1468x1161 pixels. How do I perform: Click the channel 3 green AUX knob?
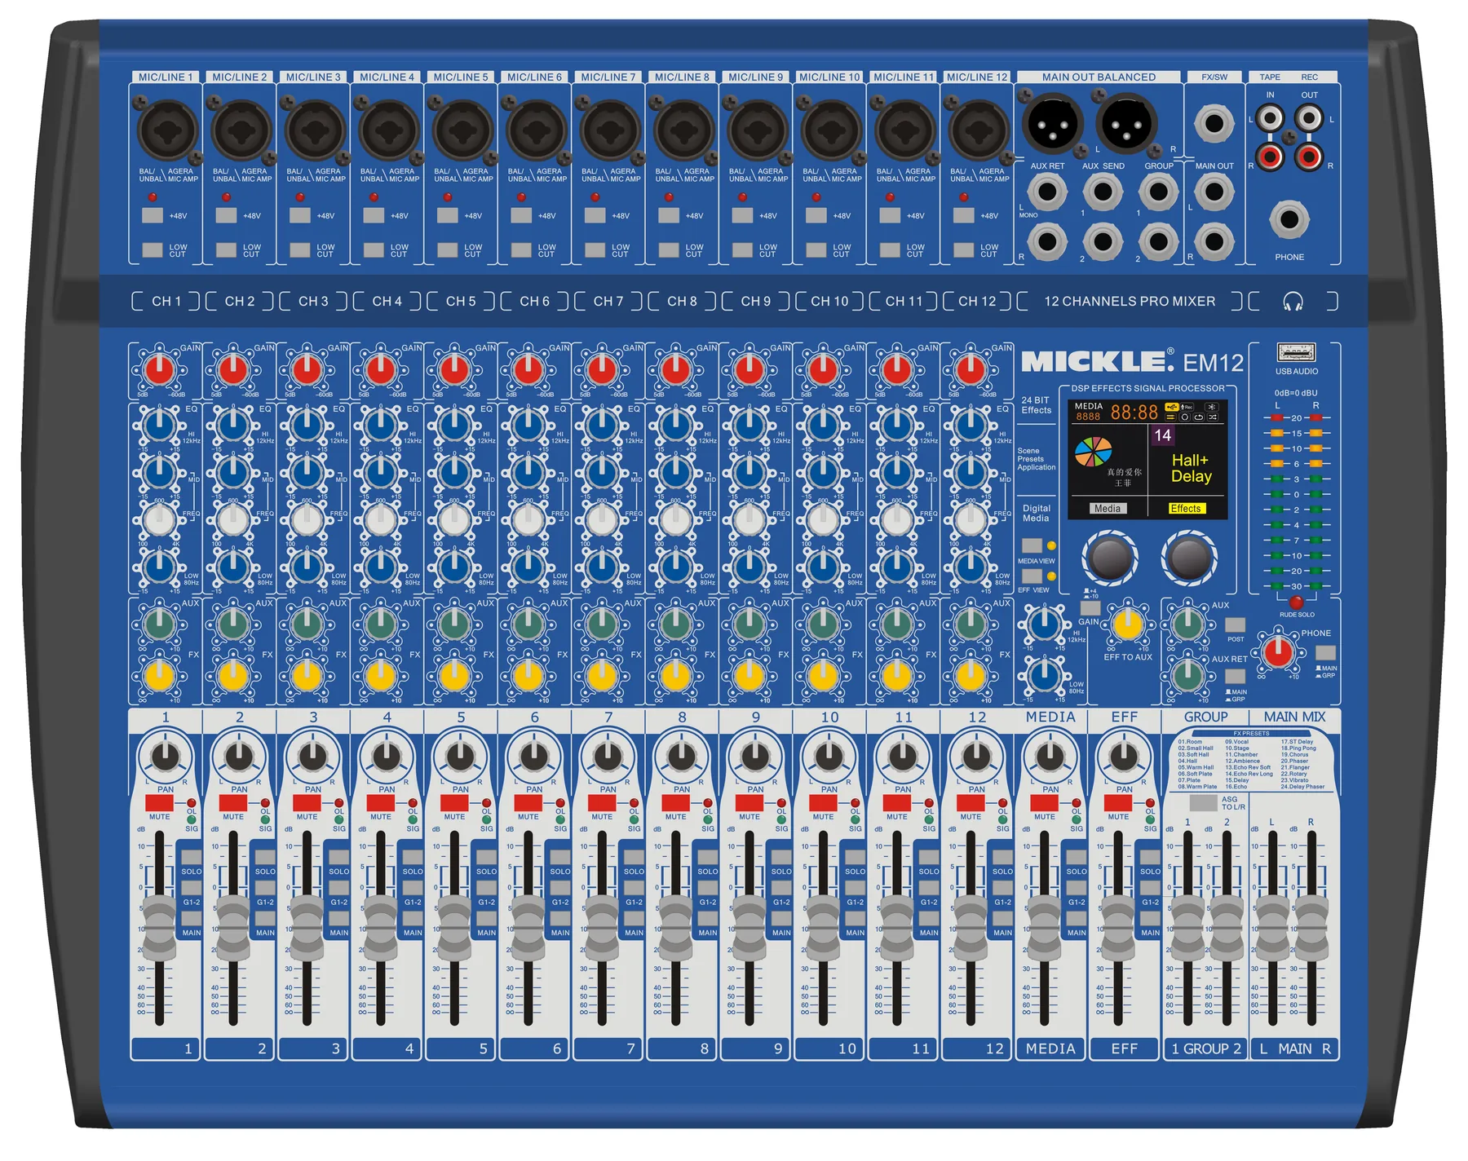coord(307,625)
